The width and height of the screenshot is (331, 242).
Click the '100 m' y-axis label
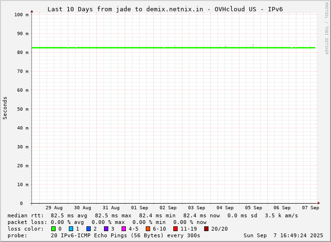pyautogui.click(x=21, y=15)
